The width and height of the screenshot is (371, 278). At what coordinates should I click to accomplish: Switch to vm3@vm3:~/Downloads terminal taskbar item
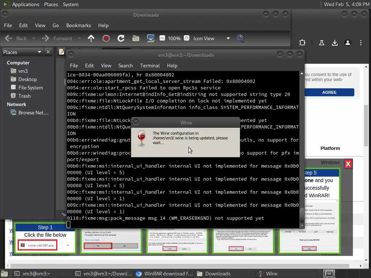(104, 274)
